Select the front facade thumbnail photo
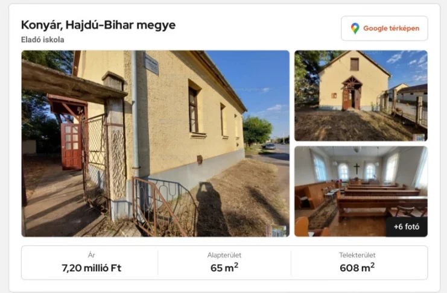447x293 pixels. (361, 95)
